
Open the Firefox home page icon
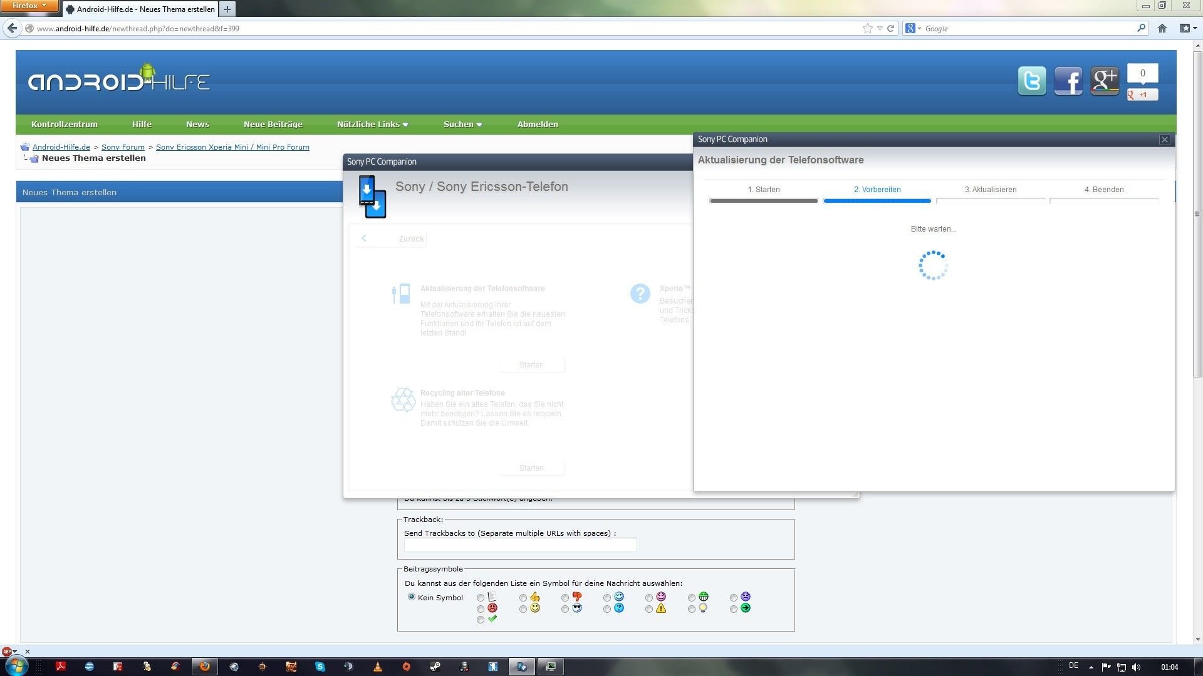coord(1162,28)
